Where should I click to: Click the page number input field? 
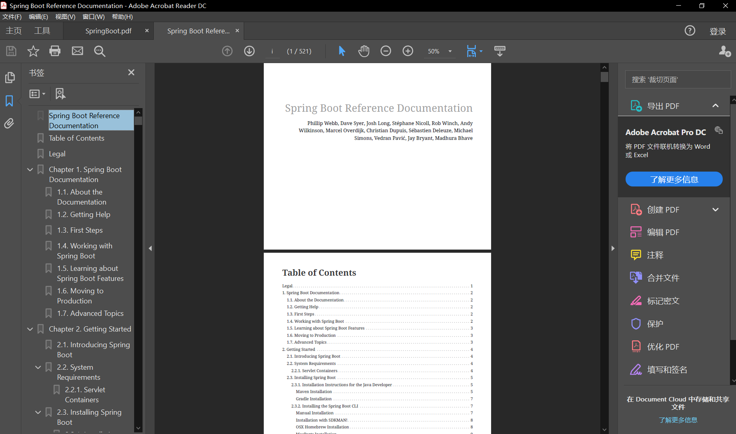coord(272,51)
